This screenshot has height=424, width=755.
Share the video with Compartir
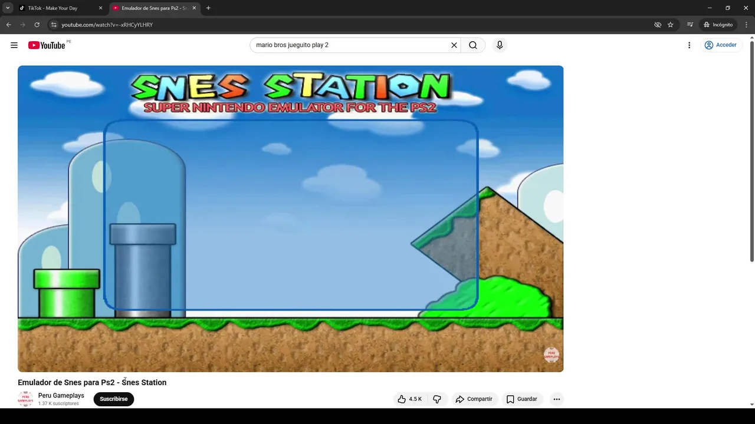(474, 399)
